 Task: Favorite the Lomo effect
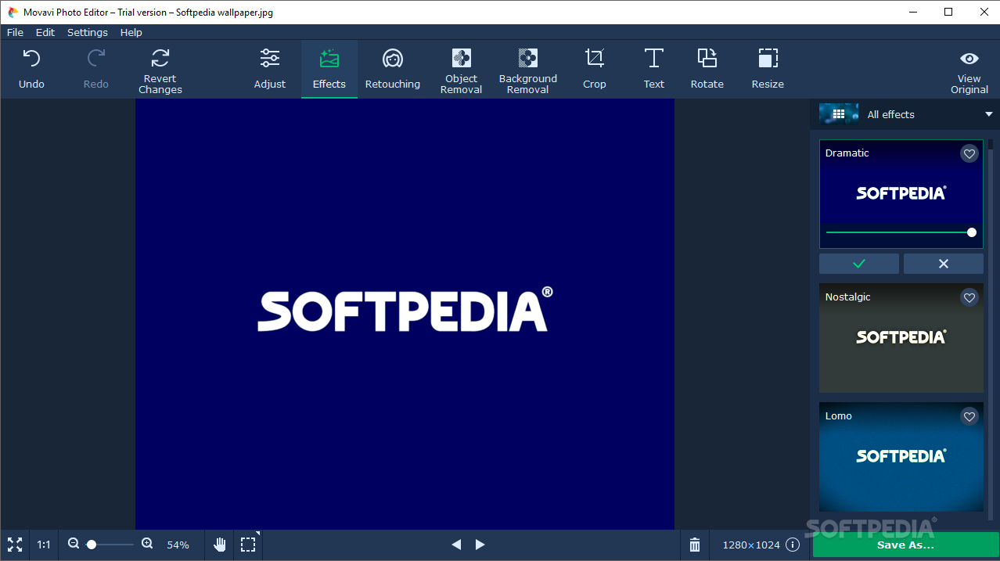[969, 416]
